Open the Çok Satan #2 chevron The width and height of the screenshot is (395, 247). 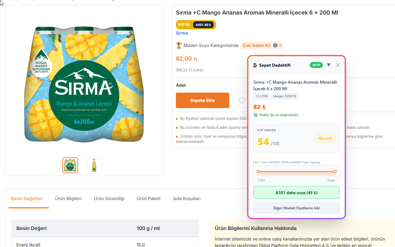[281, 45]
